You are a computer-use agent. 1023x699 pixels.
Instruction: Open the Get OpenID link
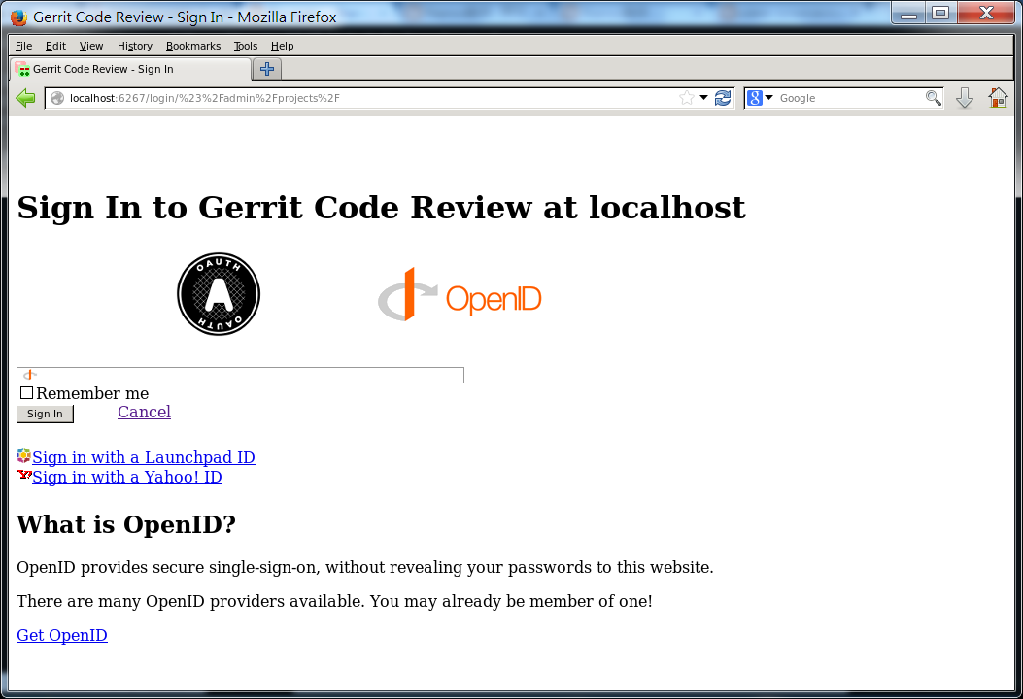(x=62, y=635)
